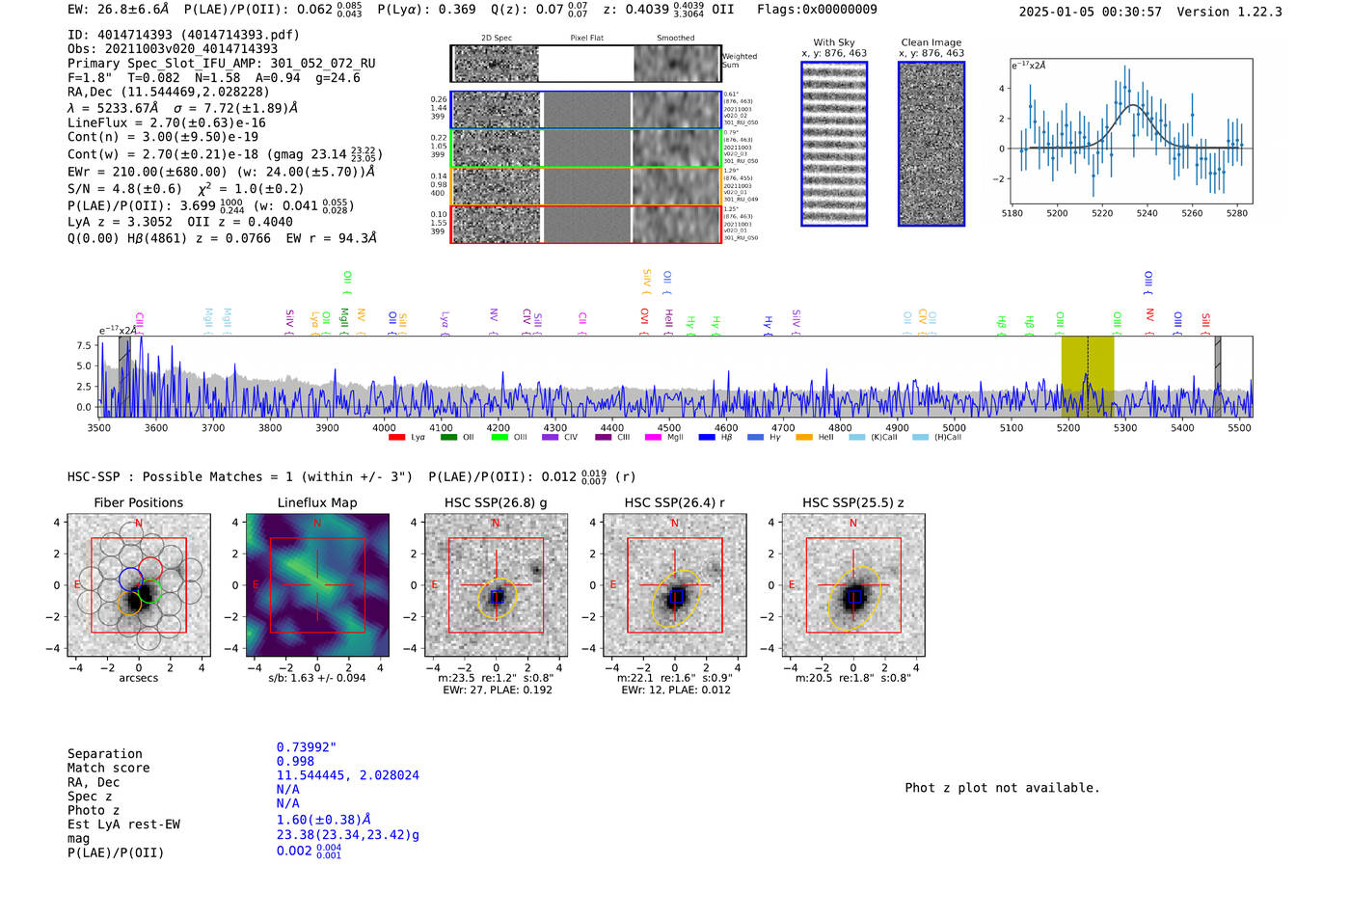Click the yellow highlighted region in spectrum
This screenshot has width=1350, height=919.
[1088, 376]
